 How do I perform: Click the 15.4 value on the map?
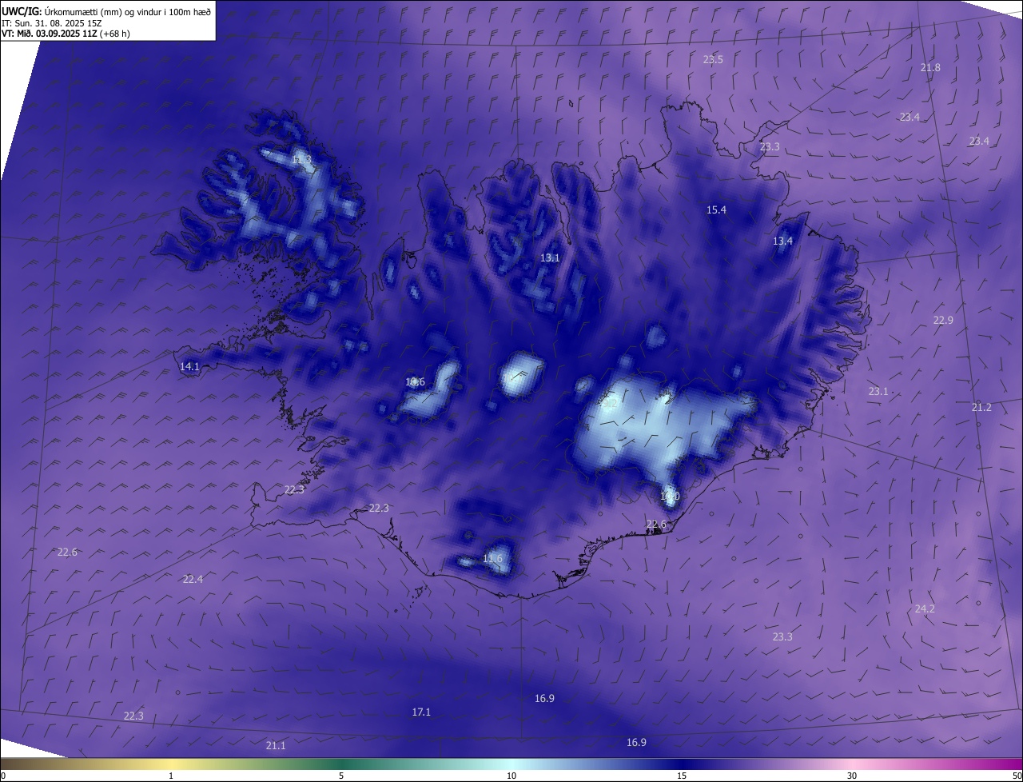(716, 210)
